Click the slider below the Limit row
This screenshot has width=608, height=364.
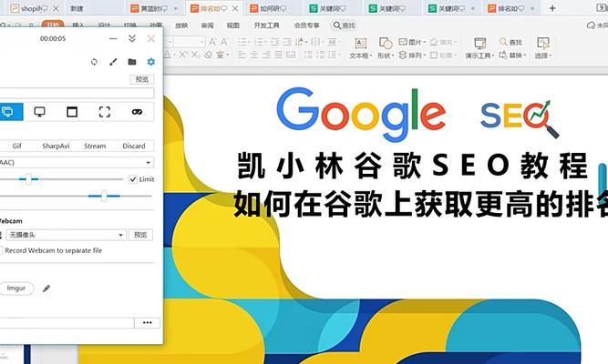coord(76,196)
